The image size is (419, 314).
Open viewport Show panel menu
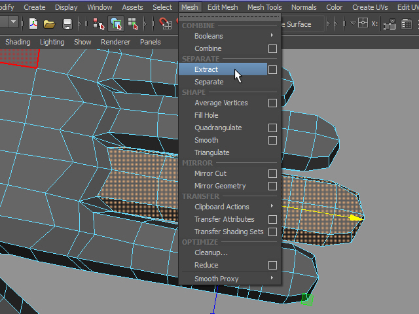tap(82, 42)
